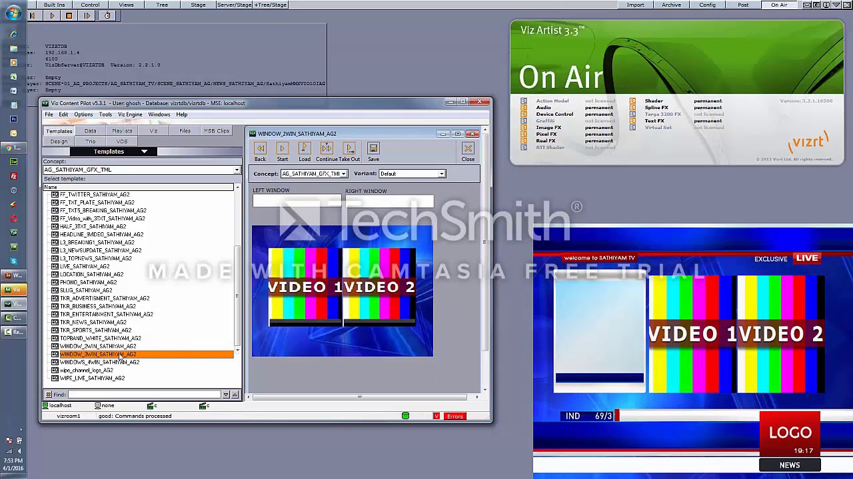Click the find previous up-arrow icon
Screen dimensions: 853x479
coord(235,395)
